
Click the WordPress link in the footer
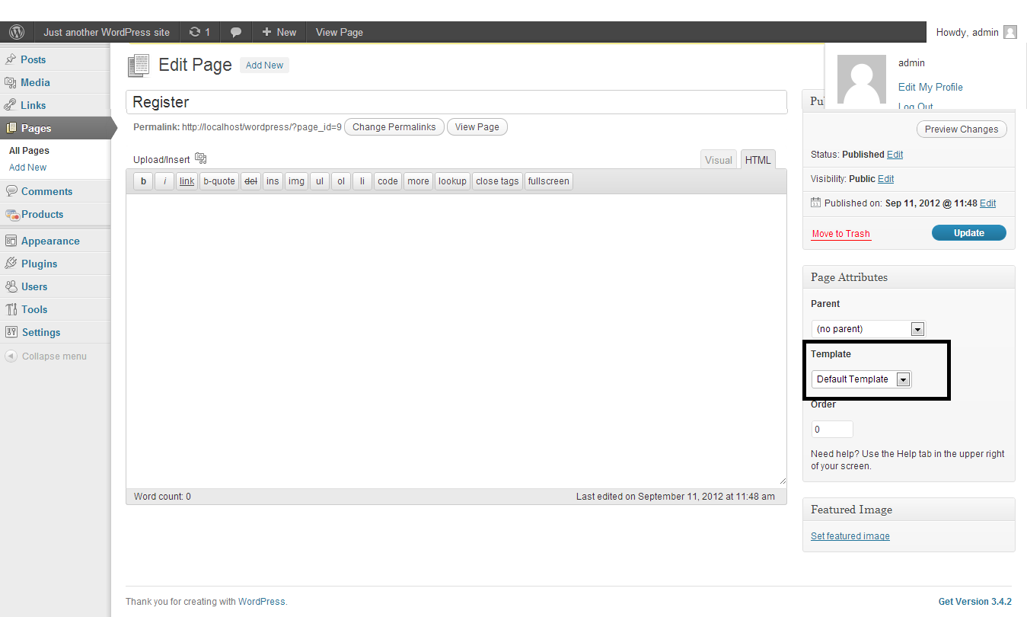(262, 602)
